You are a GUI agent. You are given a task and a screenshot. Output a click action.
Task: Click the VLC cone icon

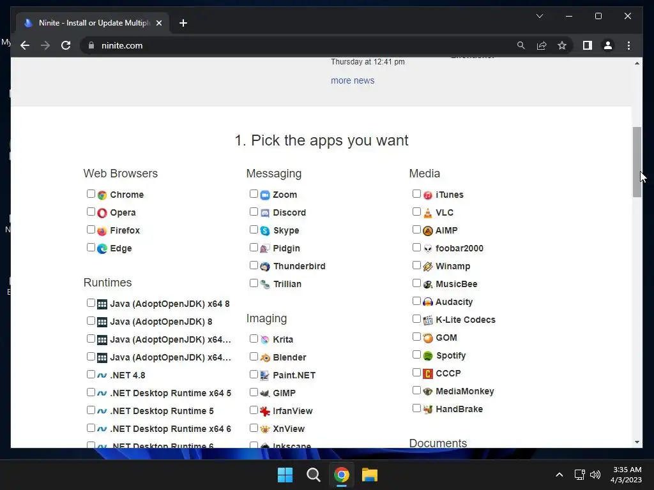[428, 213]
